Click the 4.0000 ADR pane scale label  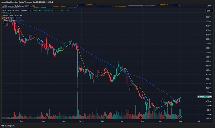click(x=208, y=6)
